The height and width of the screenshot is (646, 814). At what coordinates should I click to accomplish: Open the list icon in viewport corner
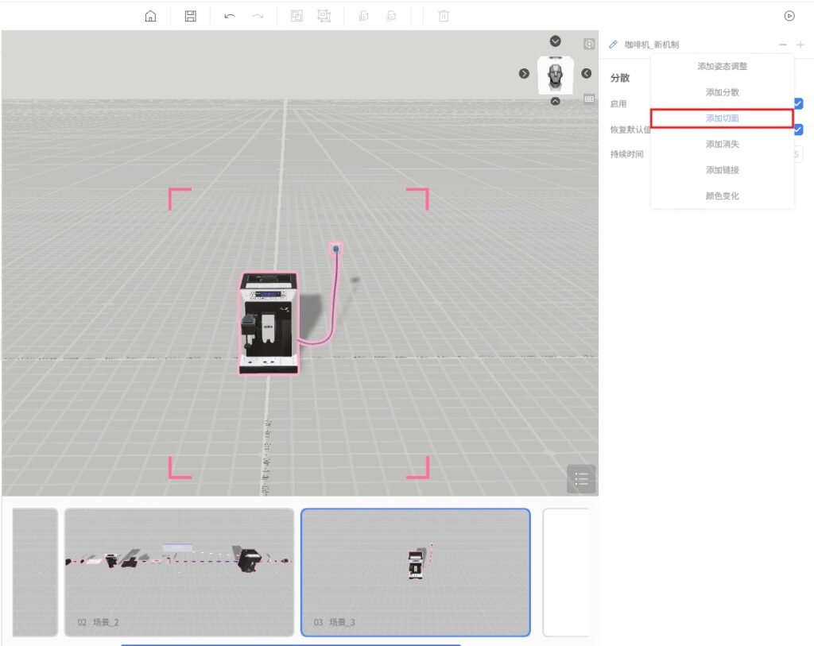(581, 478)
